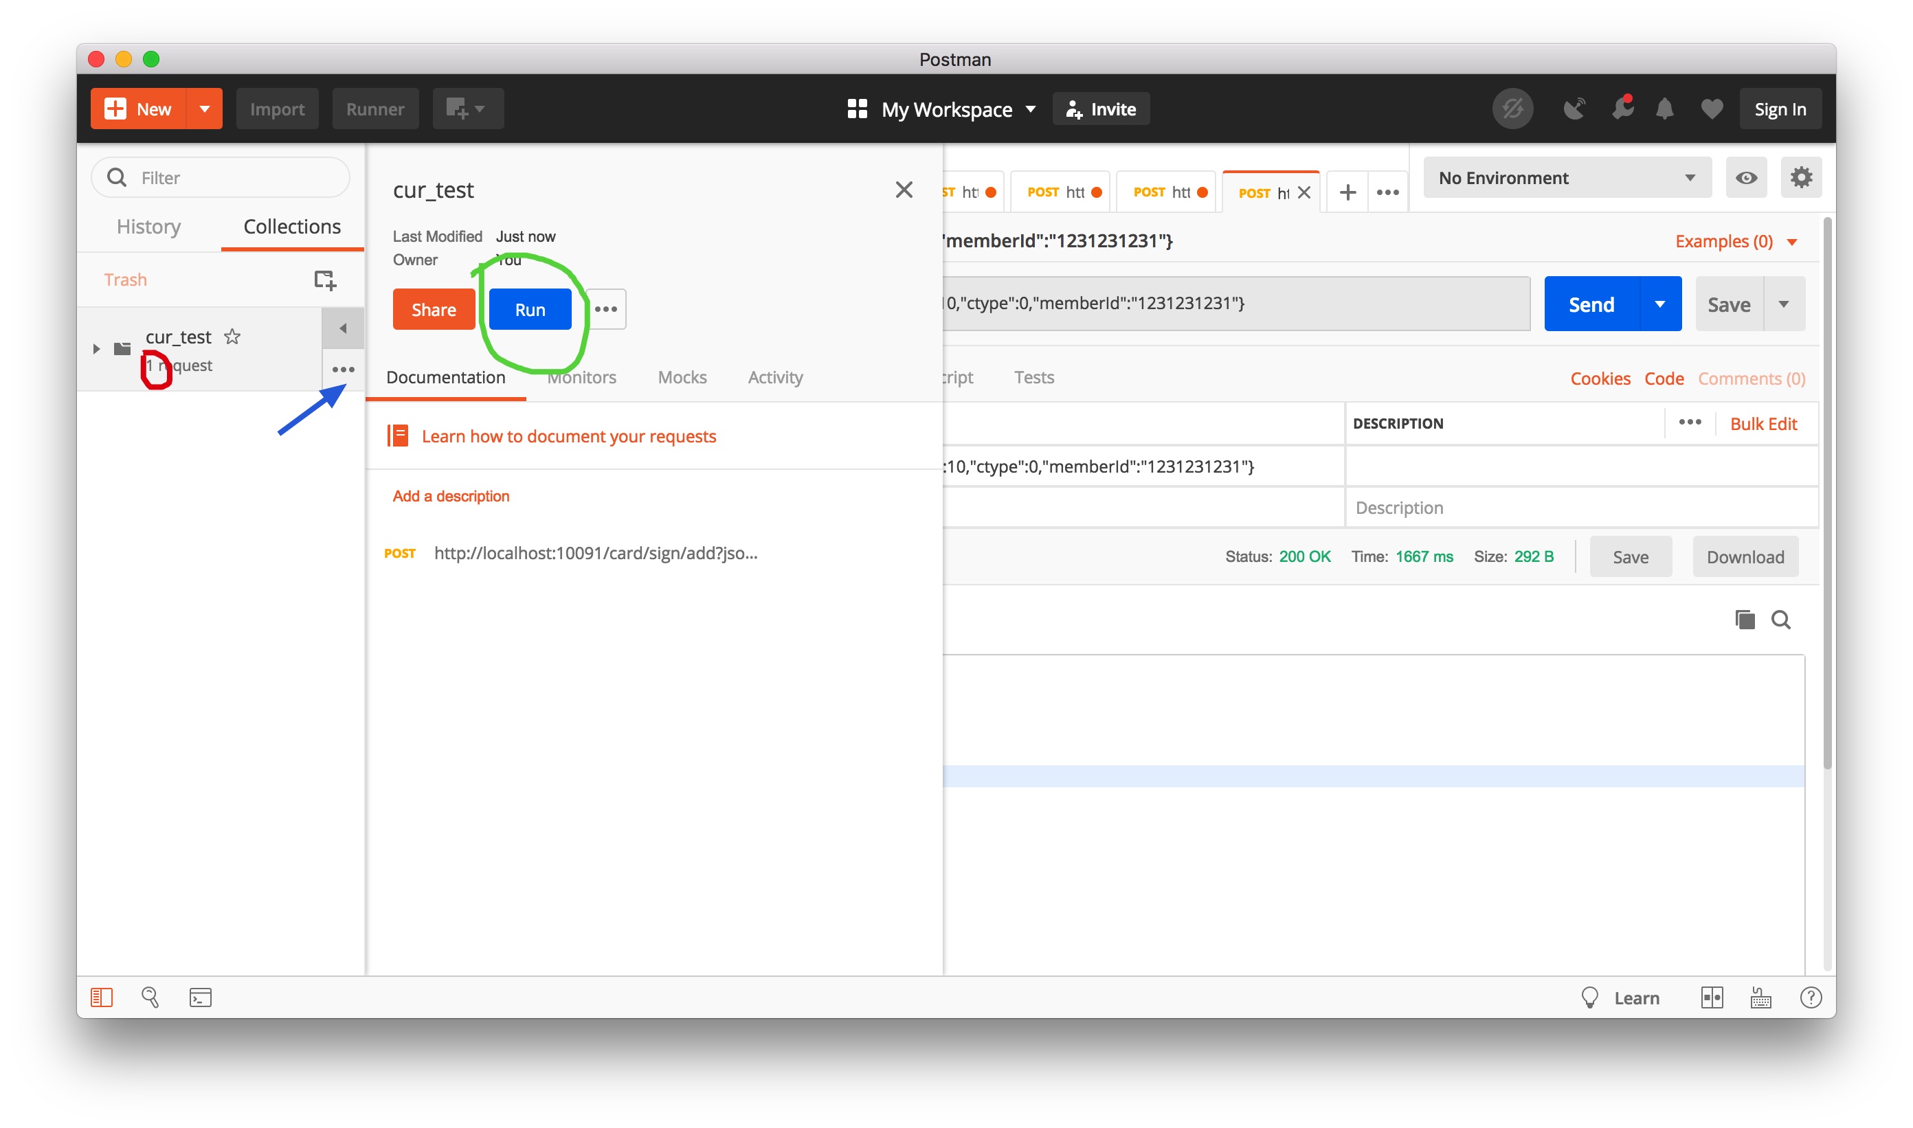Open keyboard shortcuts icon

pyautogui.click(x=1760, y=997)
